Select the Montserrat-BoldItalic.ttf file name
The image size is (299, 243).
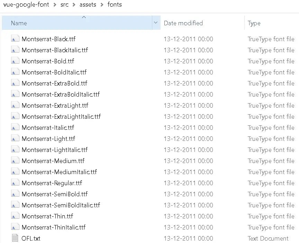tap(54, 72)
